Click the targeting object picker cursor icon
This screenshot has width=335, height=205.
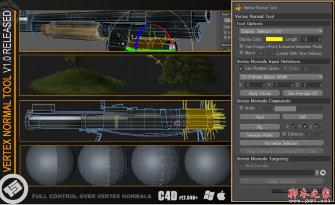pos(323,173)
